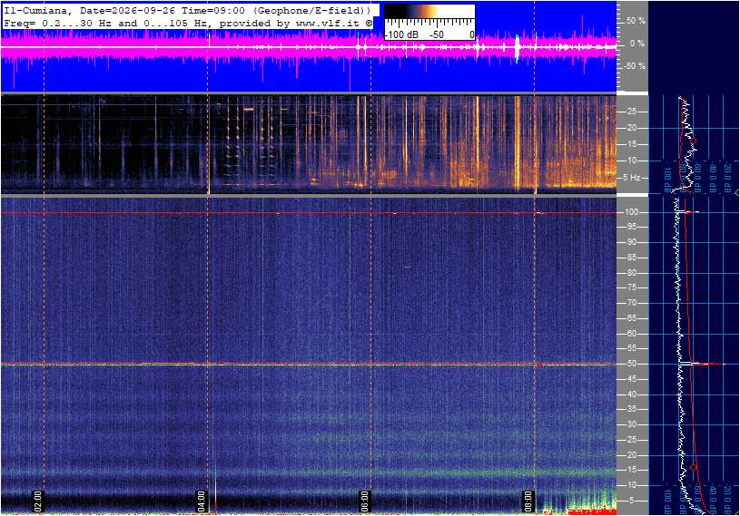Screen dimensions: 740x516
Task: Click the 0 % amplitude scale label
Action: click(x=636, y=44)
